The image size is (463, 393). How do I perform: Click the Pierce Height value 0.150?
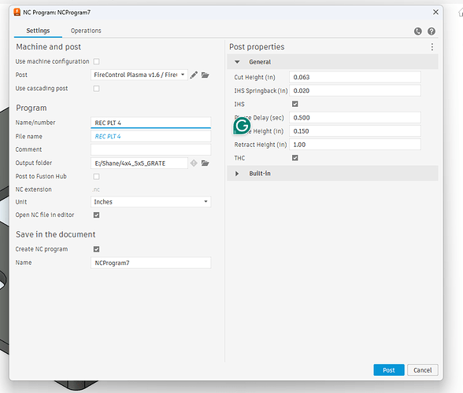(355, 131)
